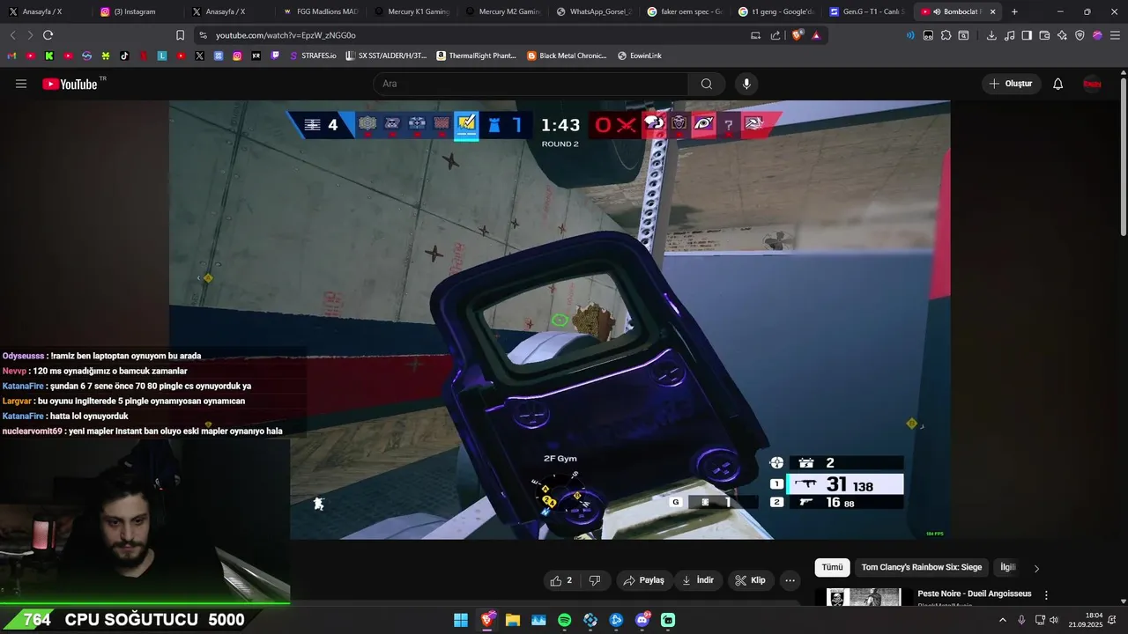The width and height of the screenshot is (1128, 634).
Task: Switch to the faker oem spec tab
Action: (686, 11)
